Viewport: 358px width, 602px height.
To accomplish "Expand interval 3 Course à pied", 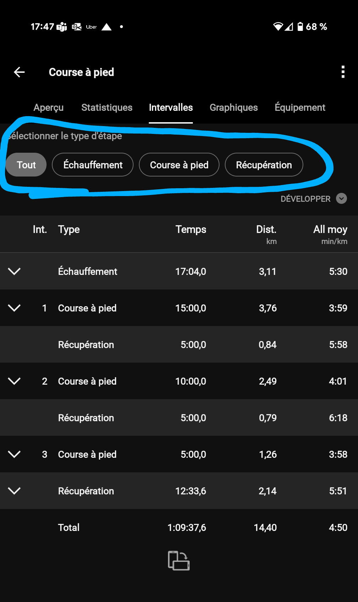I will tap(14, 454).
